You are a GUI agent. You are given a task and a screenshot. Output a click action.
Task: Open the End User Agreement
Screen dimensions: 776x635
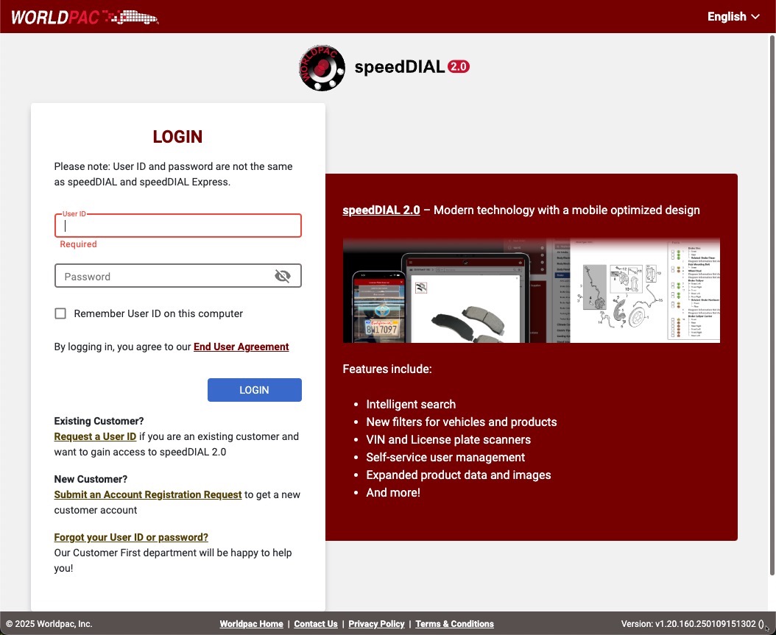[241, 347]
